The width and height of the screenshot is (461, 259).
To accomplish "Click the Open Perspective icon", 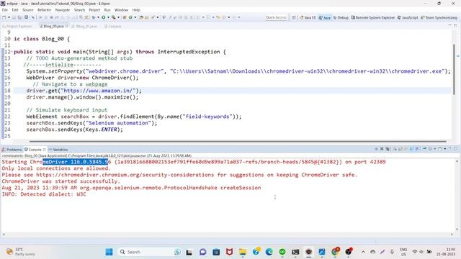I will [294, 17].
